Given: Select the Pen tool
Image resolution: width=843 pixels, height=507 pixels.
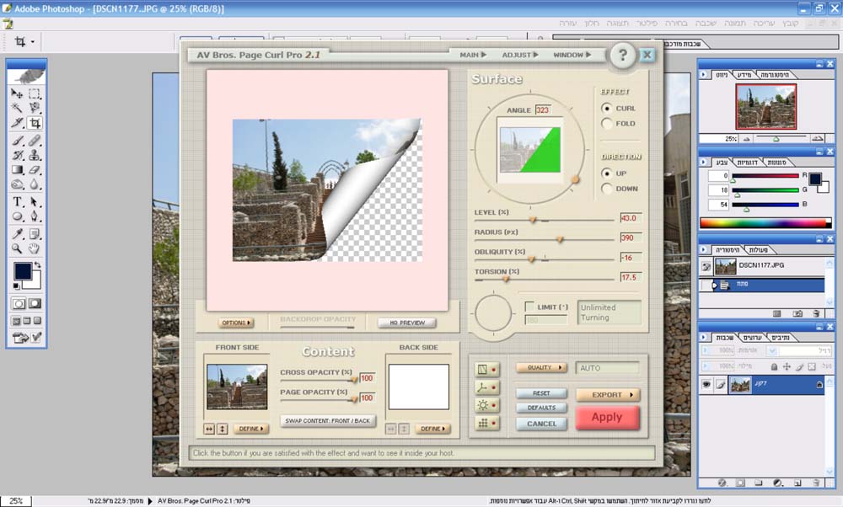Looking at the screenshot, I should pos(35,216).
